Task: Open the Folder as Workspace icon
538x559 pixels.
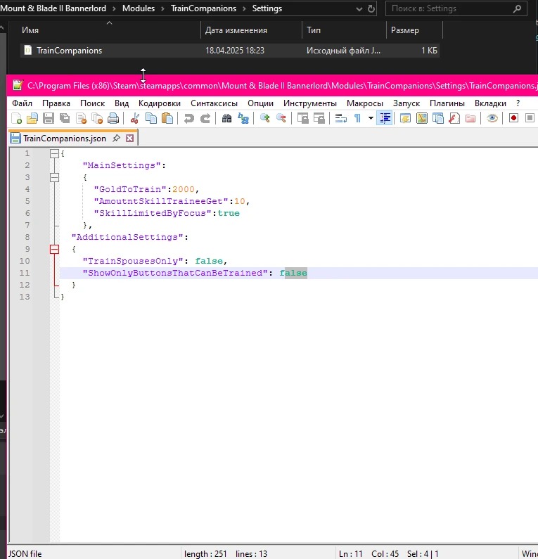Action: [x=470, y=118]
